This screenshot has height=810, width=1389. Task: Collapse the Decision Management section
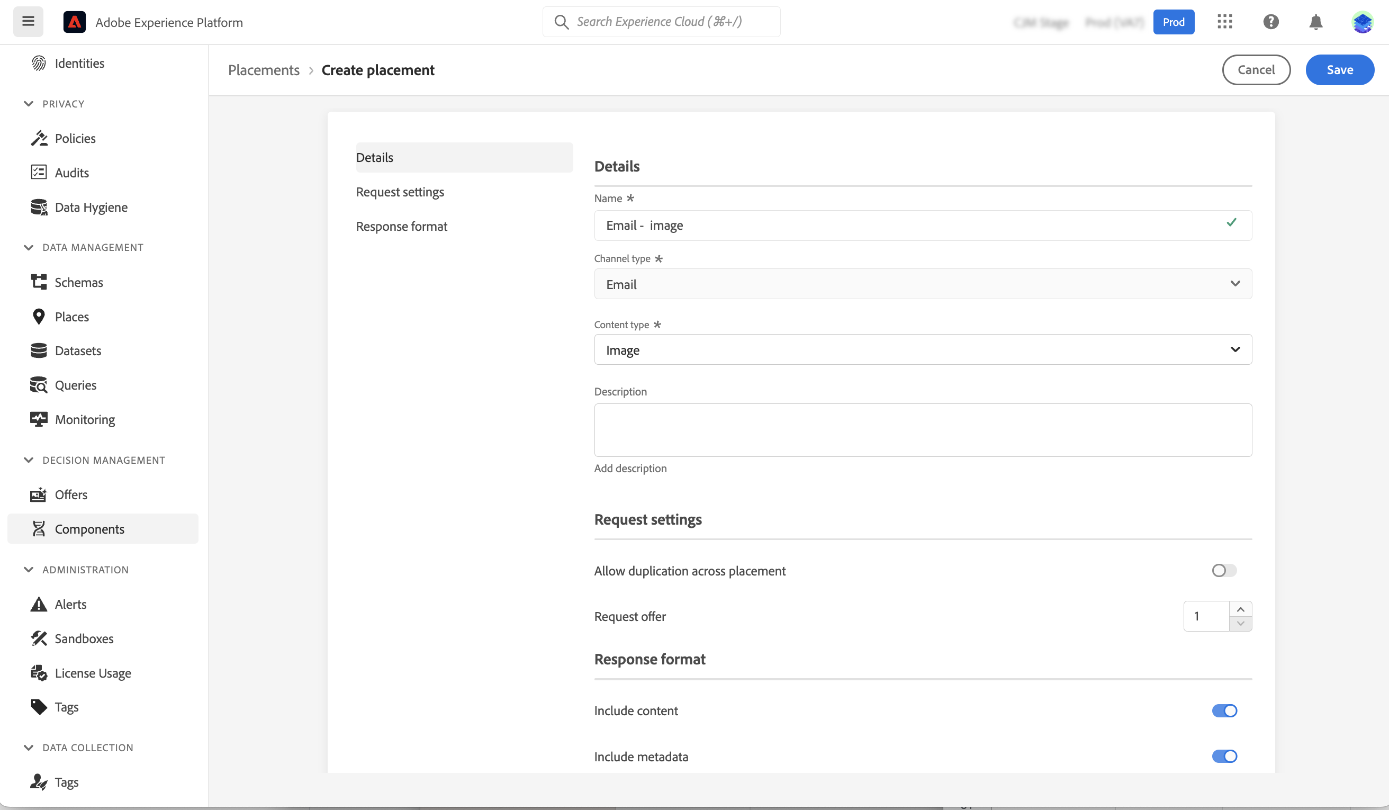pyautogui.click(x=29, y=460)
